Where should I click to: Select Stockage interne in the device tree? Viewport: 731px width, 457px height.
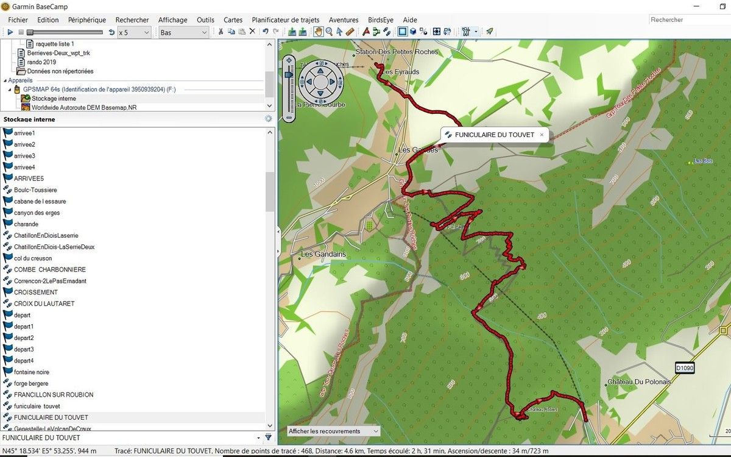pos(54,98)
